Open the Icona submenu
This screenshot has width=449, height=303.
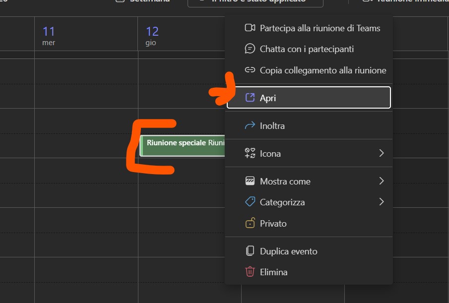click(382, 153)
